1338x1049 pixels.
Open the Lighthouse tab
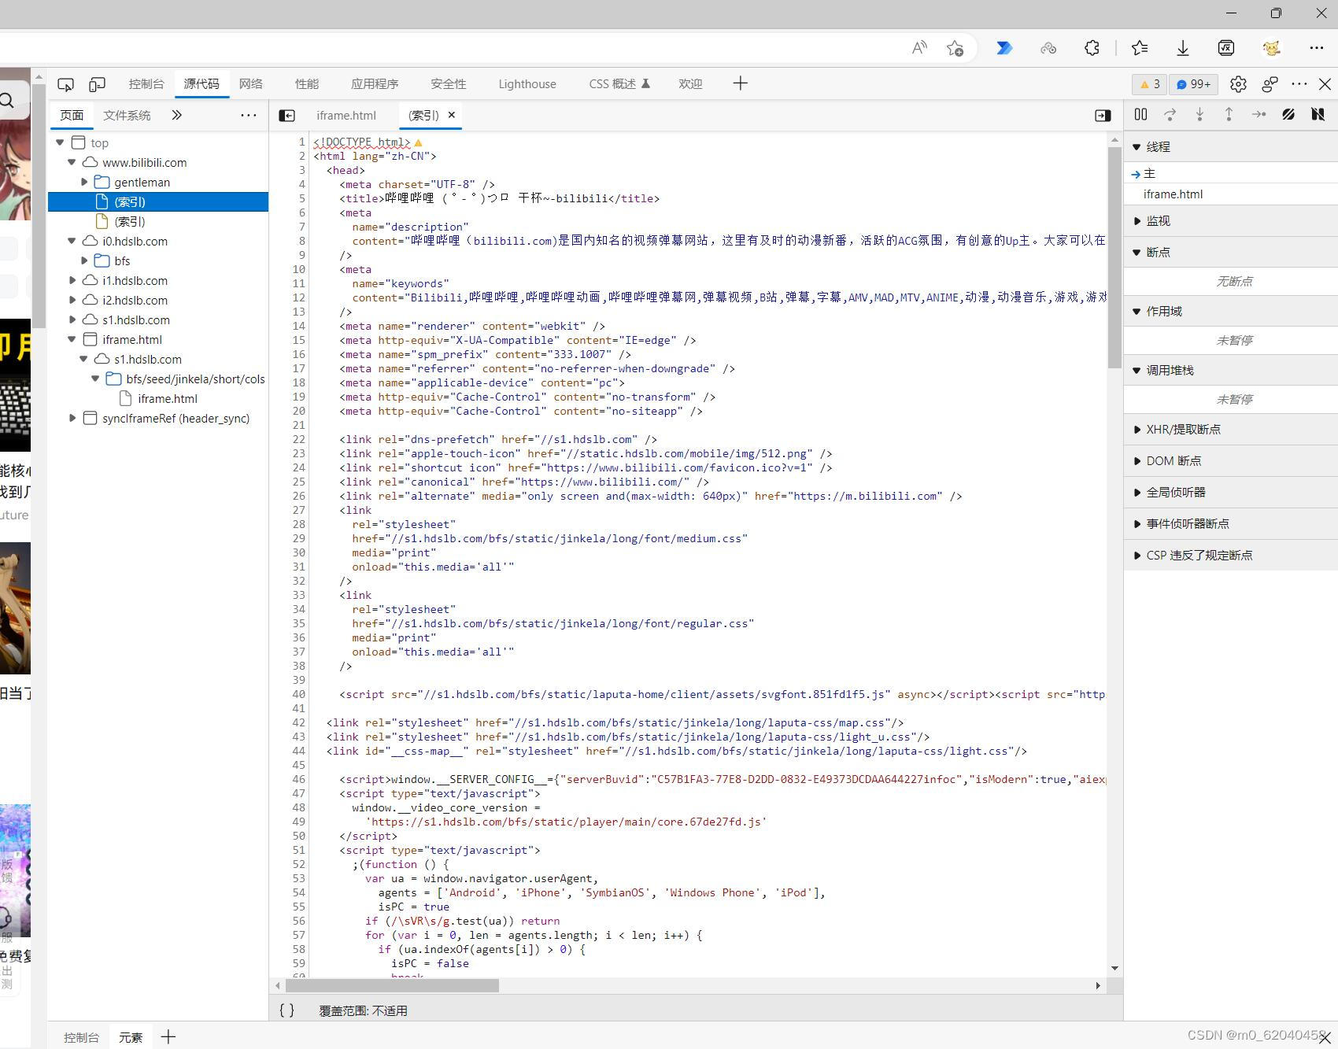(527, 84)
